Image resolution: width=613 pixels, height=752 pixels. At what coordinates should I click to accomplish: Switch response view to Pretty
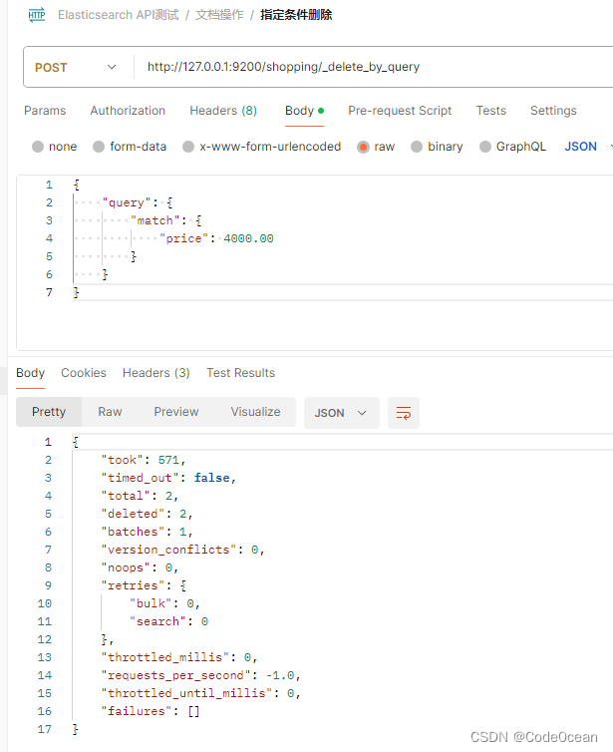pos(49,412)
